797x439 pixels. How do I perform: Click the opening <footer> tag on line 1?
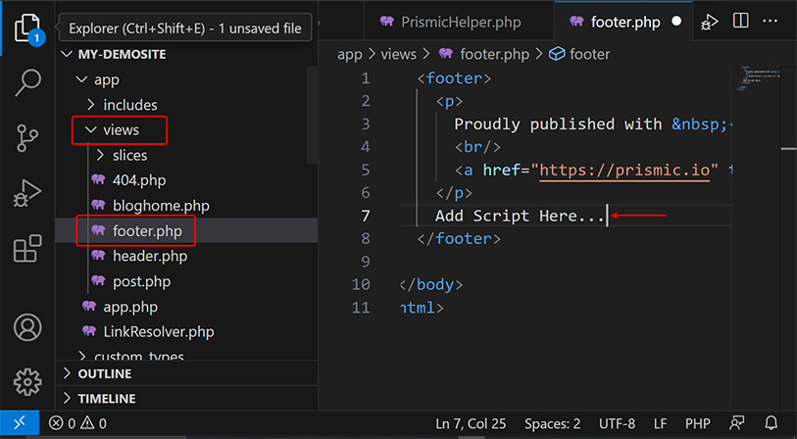[455, 78]
